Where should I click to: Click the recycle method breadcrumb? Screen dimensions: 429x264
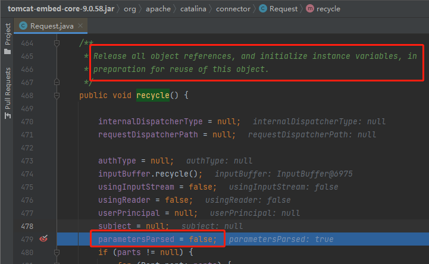tap(328, 9)
